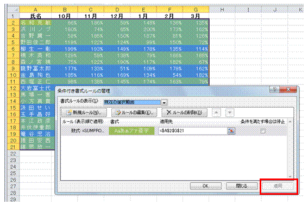Click the move rule down arrow

230,113
